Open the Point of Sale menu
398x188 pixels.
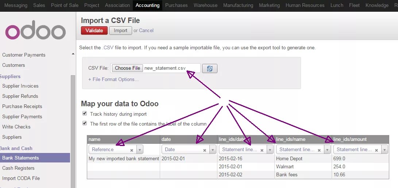(65, 5)
